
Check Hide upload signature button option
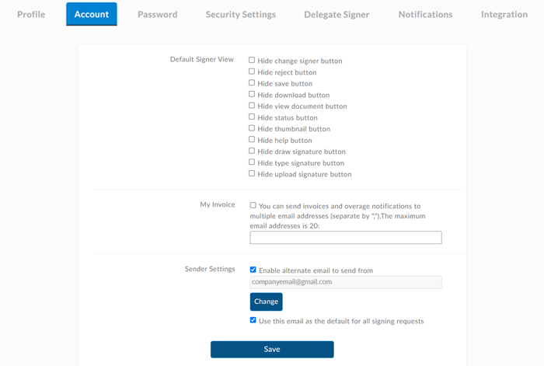tap(252, 173)
